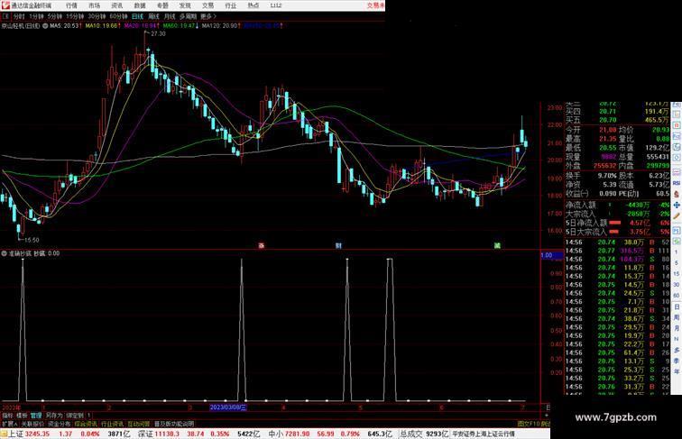Open the 数据 menu

click(140, 5)
